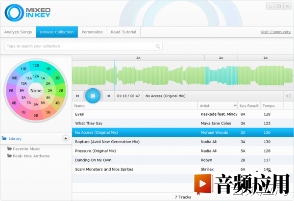This screenshot has width=294, height=201.
Task: Add a new playlist with plus button
Action: pyautogui.click(x=66, y=138)
